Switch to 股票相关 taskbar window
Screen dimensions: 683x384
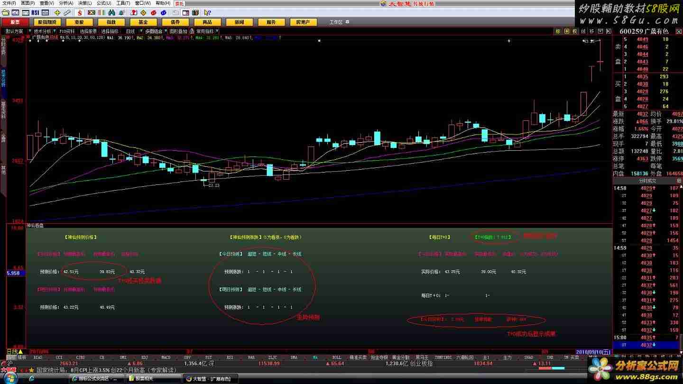coord(154,378)
